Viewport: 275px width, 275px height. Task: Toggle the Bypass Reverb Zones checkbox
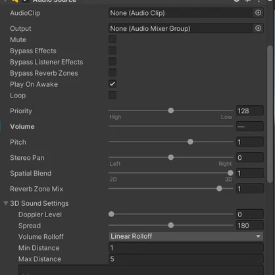click(x=113, y=73)
